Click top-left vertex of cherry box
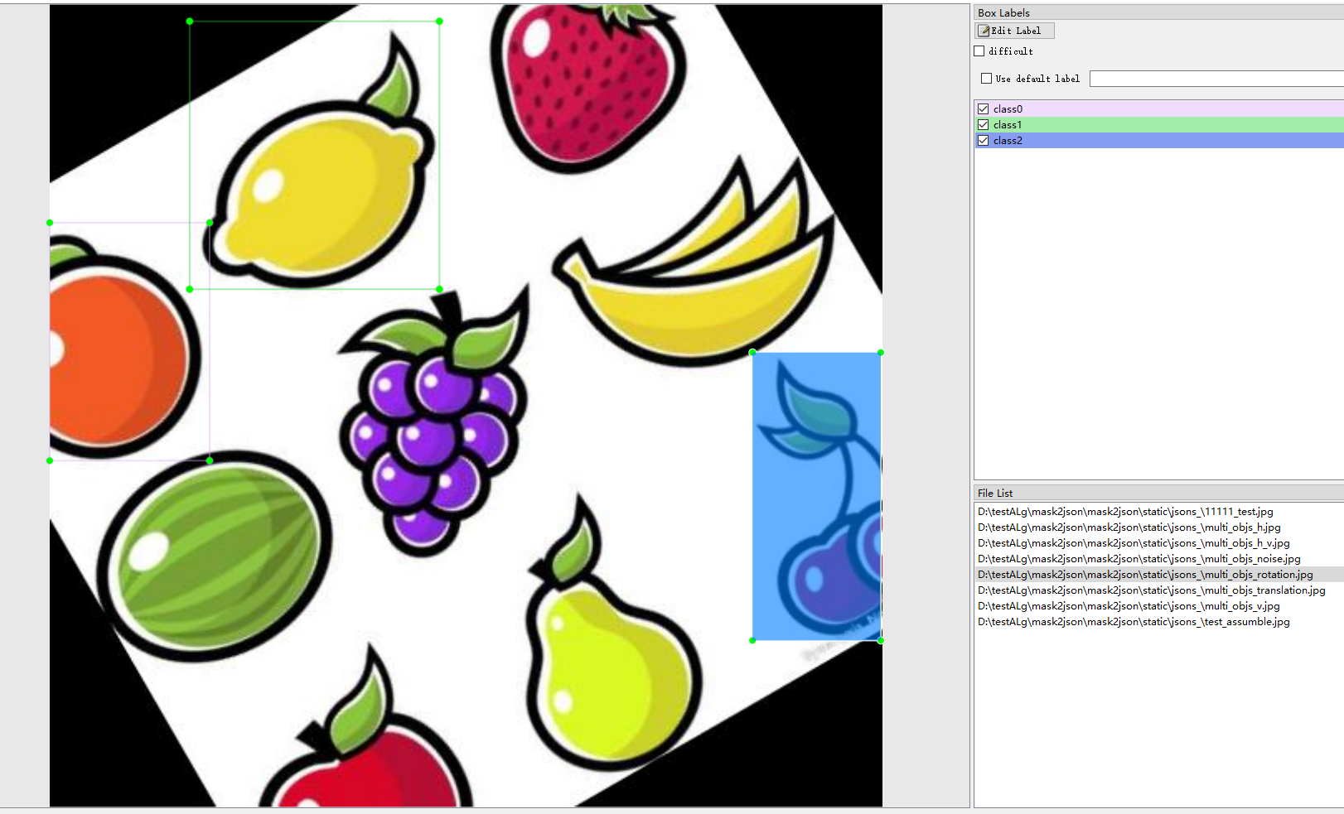The image size is (1344, 814). pos(752,353)
